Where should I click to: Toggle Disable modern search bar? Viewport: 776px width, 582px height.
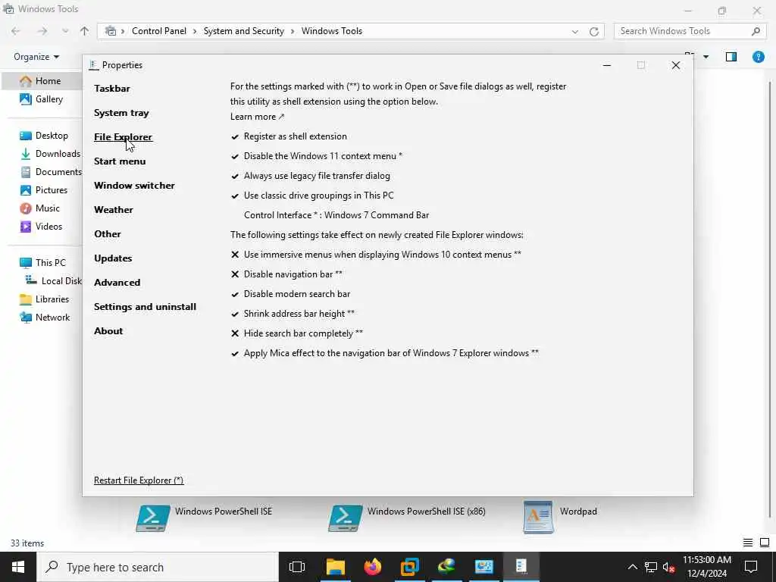290,294
